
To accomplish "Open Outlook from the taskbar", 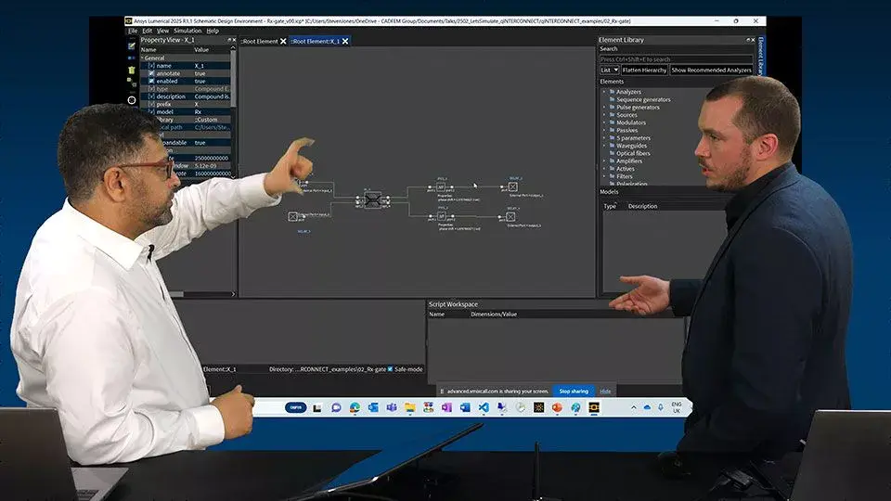I will [373, 407].
